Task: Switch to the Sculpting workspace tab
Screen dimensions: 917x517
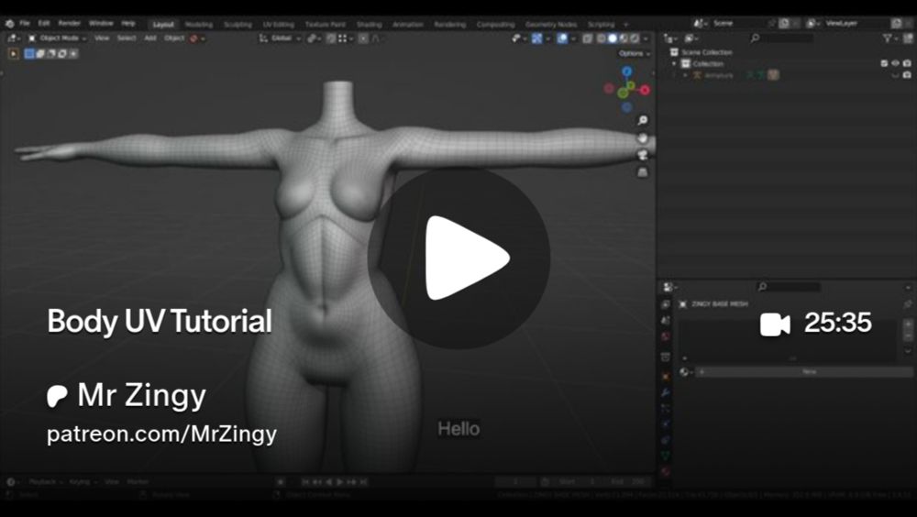Action: point(238,25)
